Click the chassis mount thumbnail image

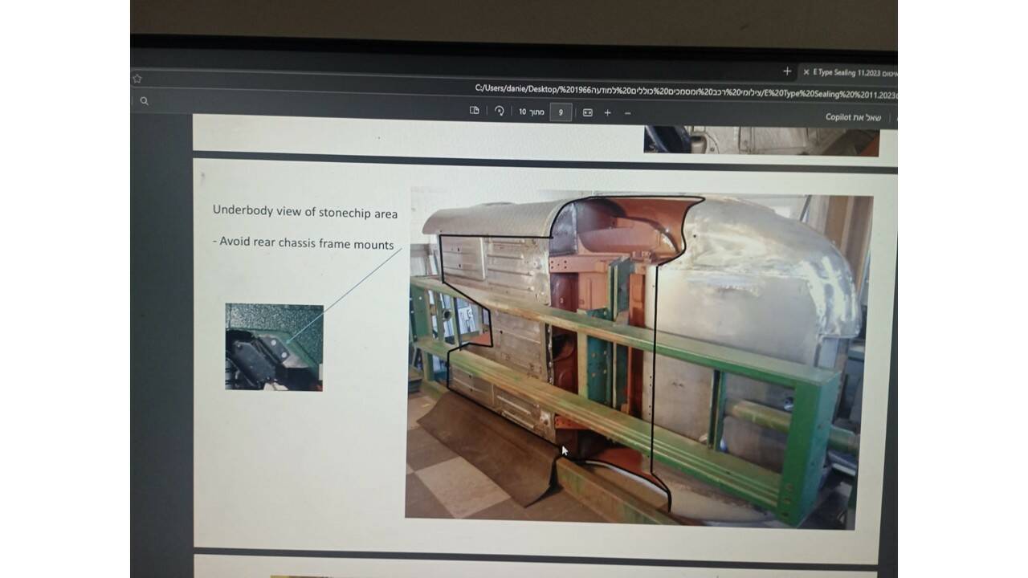point(274,347)
